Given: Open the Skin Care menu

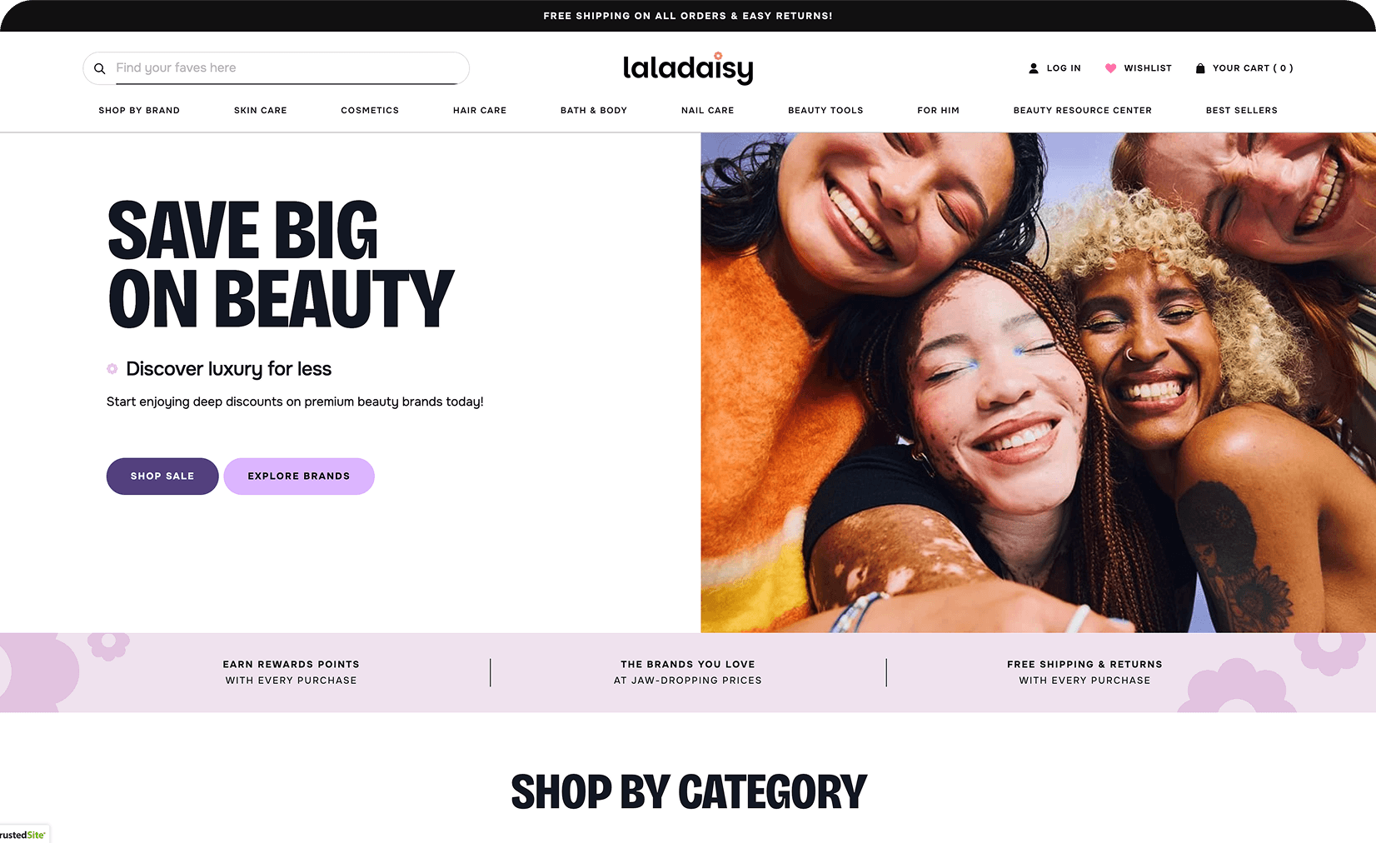Looking at the screenshot, I should [x=261, y=110].
